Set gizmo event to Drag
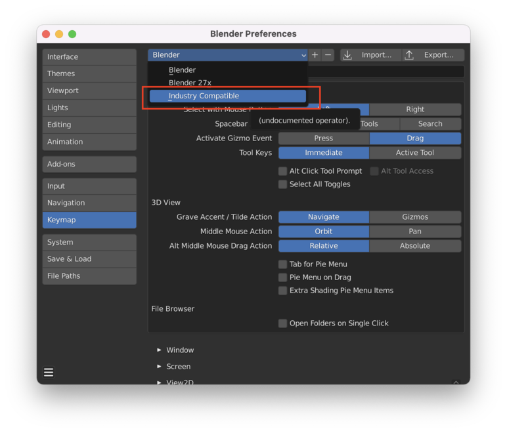This screenshot has height=433, width=507. (x=415, y=138)
